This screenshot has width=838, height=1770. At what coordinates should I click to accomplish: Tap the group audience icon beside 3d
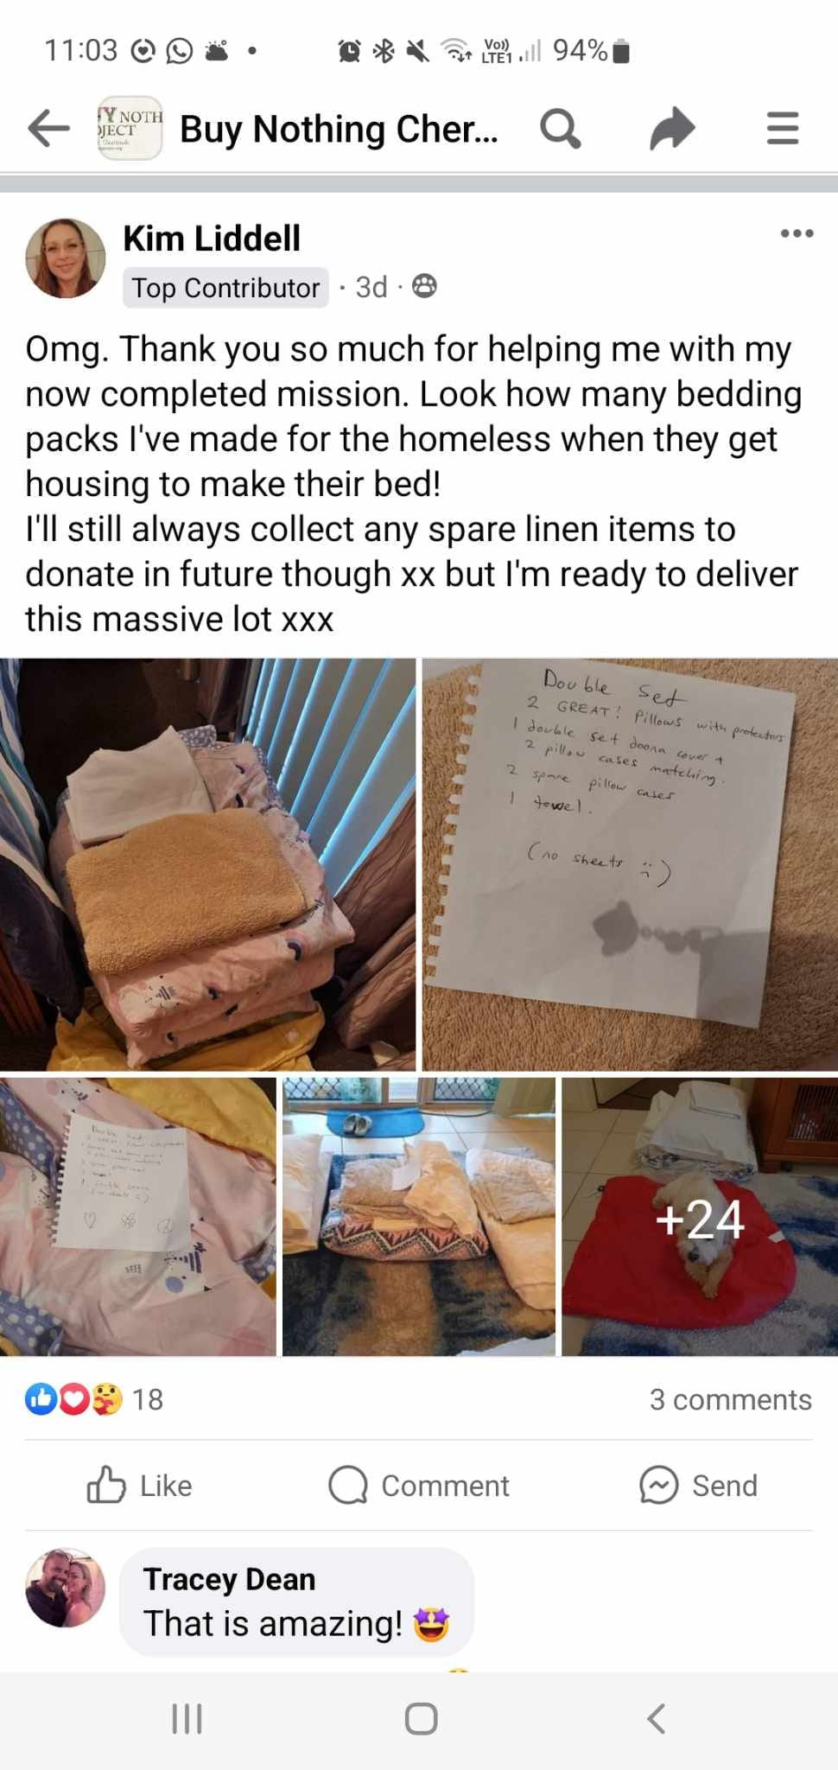pos(424,286)
